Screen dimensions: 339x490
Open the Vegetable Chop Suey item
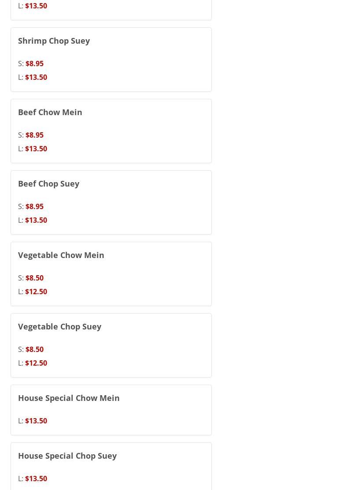pyautogui.click(x=59, y=326)
